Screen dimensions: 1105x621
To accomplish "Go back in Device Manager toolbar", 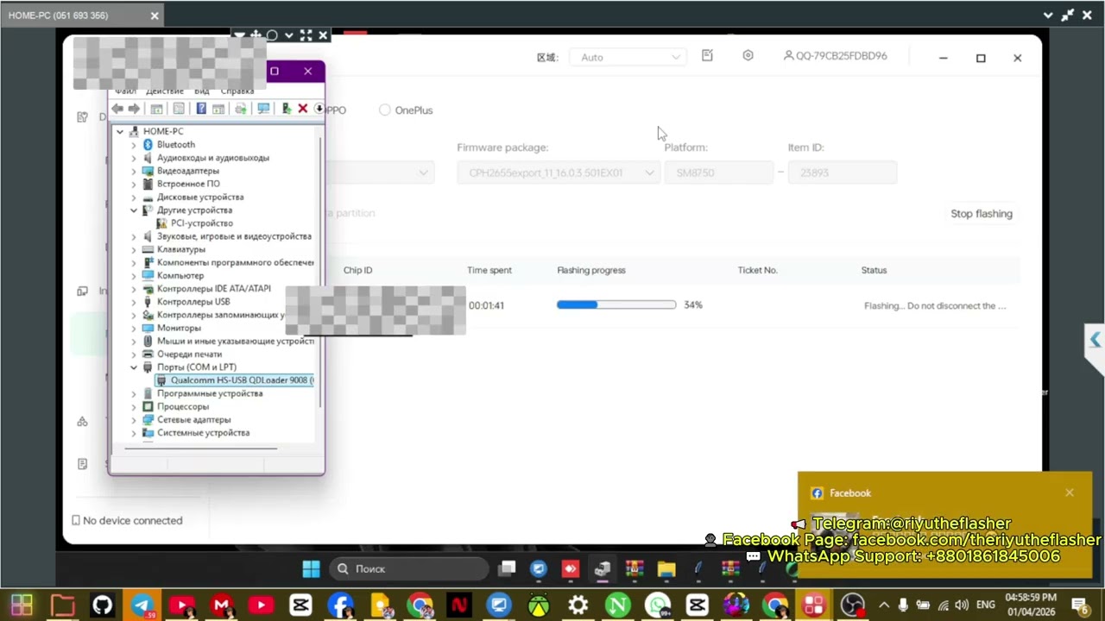I will tap(117, 109).
